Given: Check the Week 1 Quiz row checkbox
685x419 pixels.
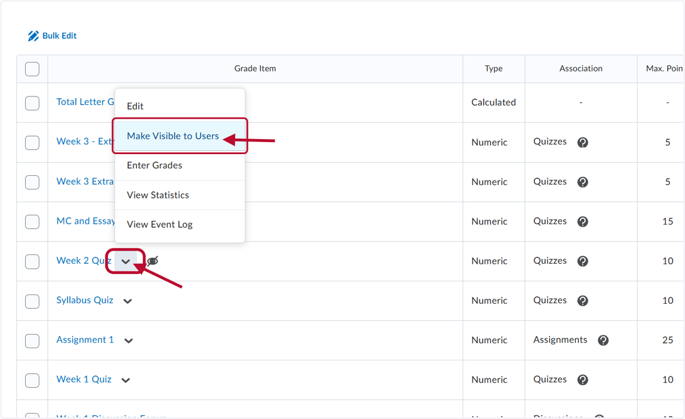Looking at the screenshot, I should pos(33,380).
